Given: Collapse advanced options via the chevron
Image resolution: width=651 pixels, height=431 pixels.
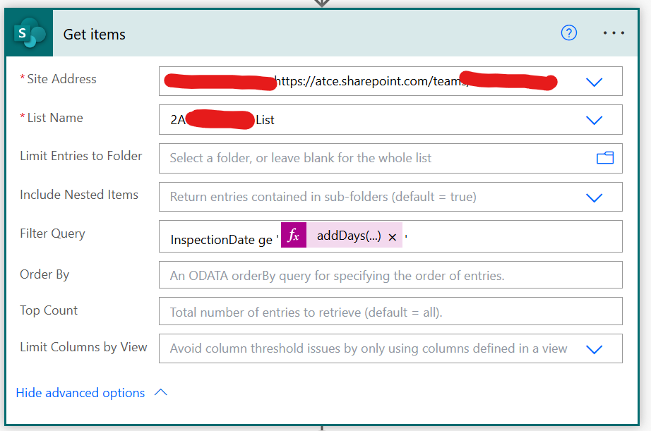Looking at the screenshot, I should (160, 392).
